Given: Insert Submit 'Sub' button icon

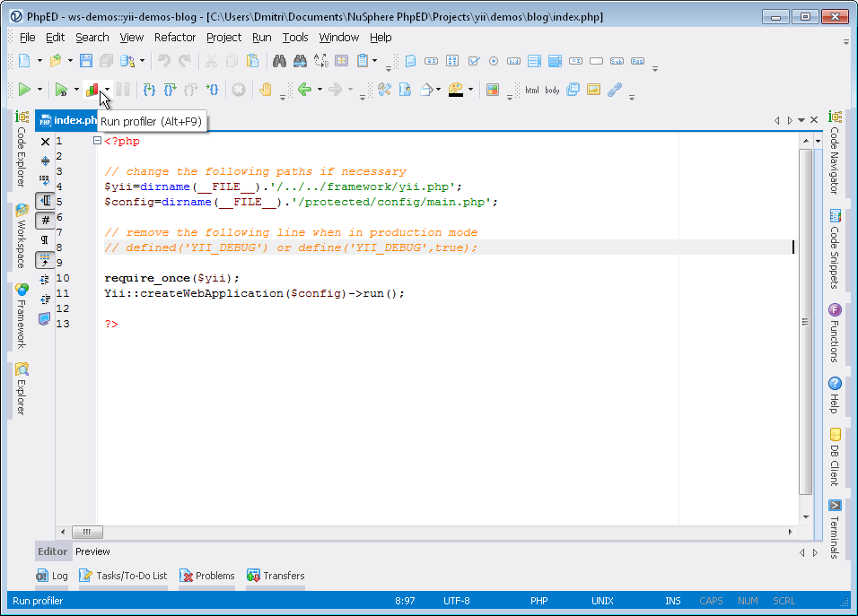Looking at the screenshot, I should pyautogui.click(x=617, y=61).
